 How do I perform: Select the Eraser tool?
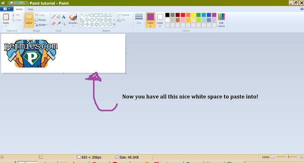pos(53,23)
